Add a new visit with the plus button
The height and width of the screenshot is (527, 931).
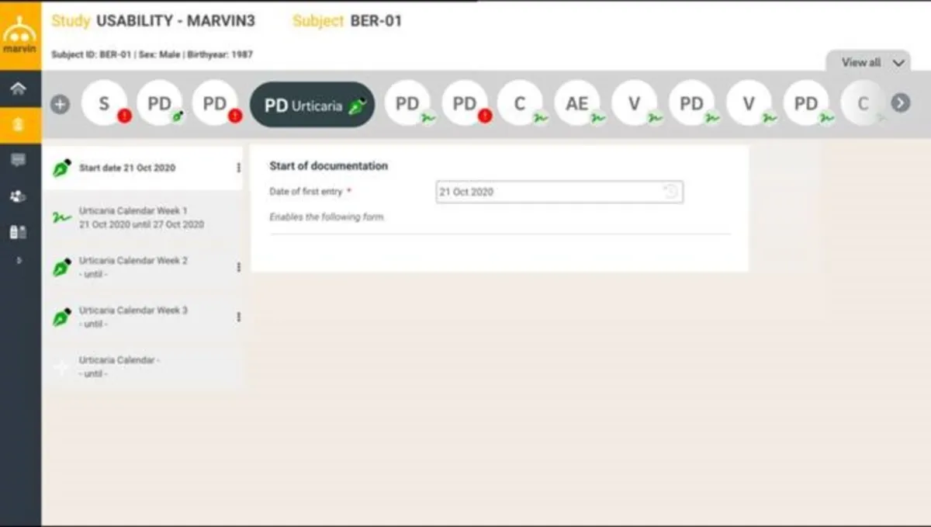tap(60, 104)
